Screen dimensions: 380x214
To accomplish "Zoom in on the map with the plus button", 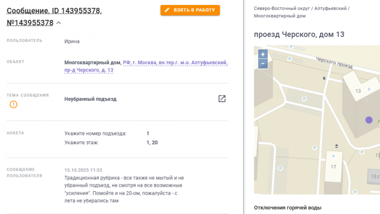I will coord(263,54).
